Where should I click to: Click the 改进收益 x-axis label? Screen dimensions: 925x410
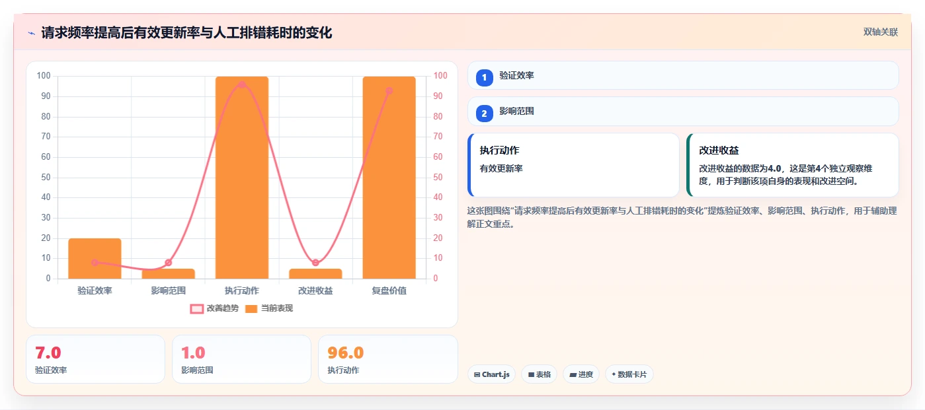click(315, 290)
